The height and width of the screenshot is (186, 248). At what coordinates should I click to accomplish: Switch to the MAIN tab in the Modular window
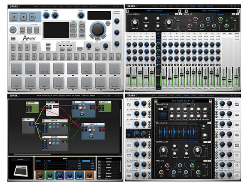[x=39, y=96]
